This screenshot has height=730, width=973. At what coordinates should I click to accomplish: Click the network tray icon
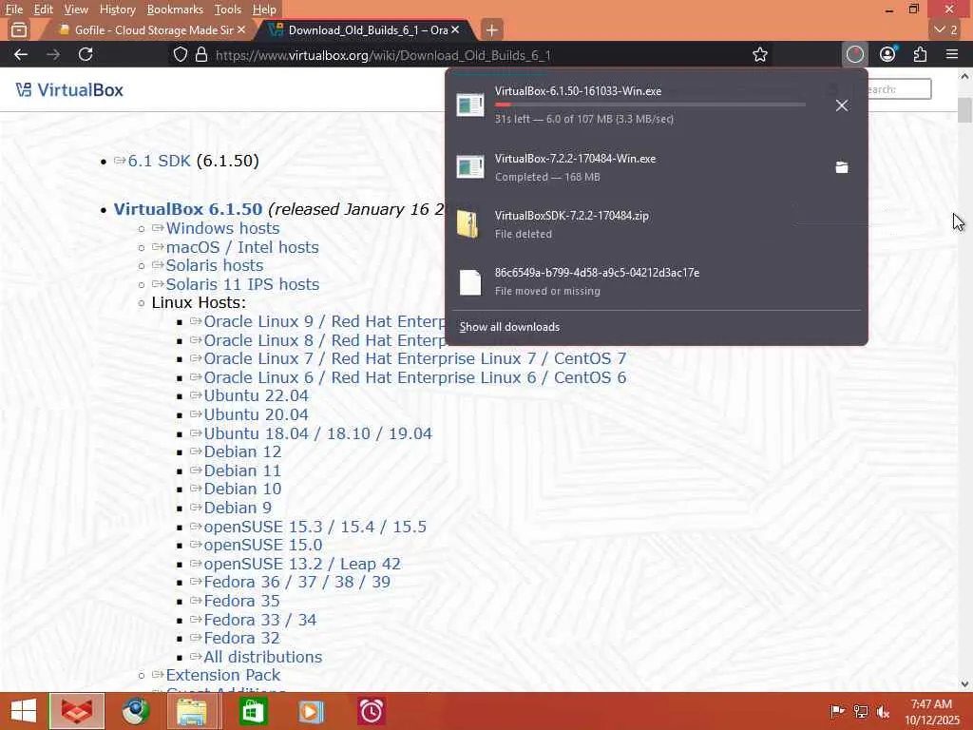860,711
